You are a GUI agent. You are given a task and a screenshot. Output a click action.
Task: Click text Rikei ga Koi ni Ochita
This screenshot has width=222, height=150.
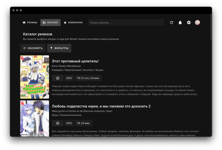(82, 111)
